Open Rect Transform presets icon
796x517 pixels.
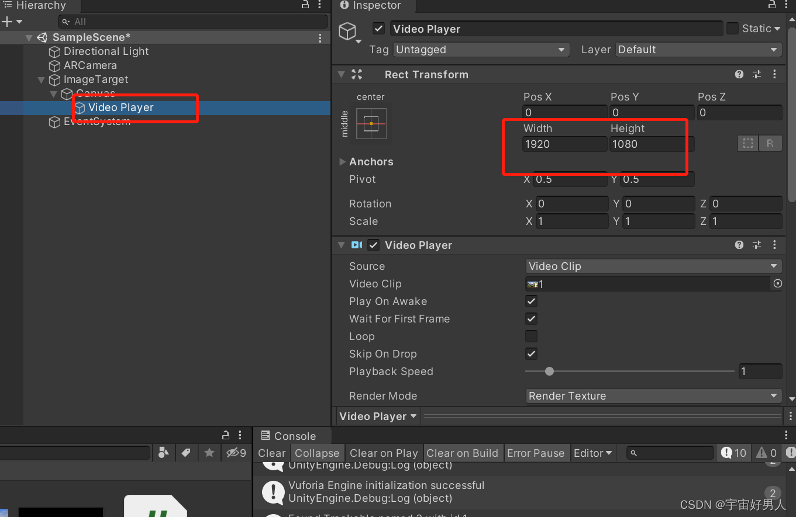pos(757,74)
